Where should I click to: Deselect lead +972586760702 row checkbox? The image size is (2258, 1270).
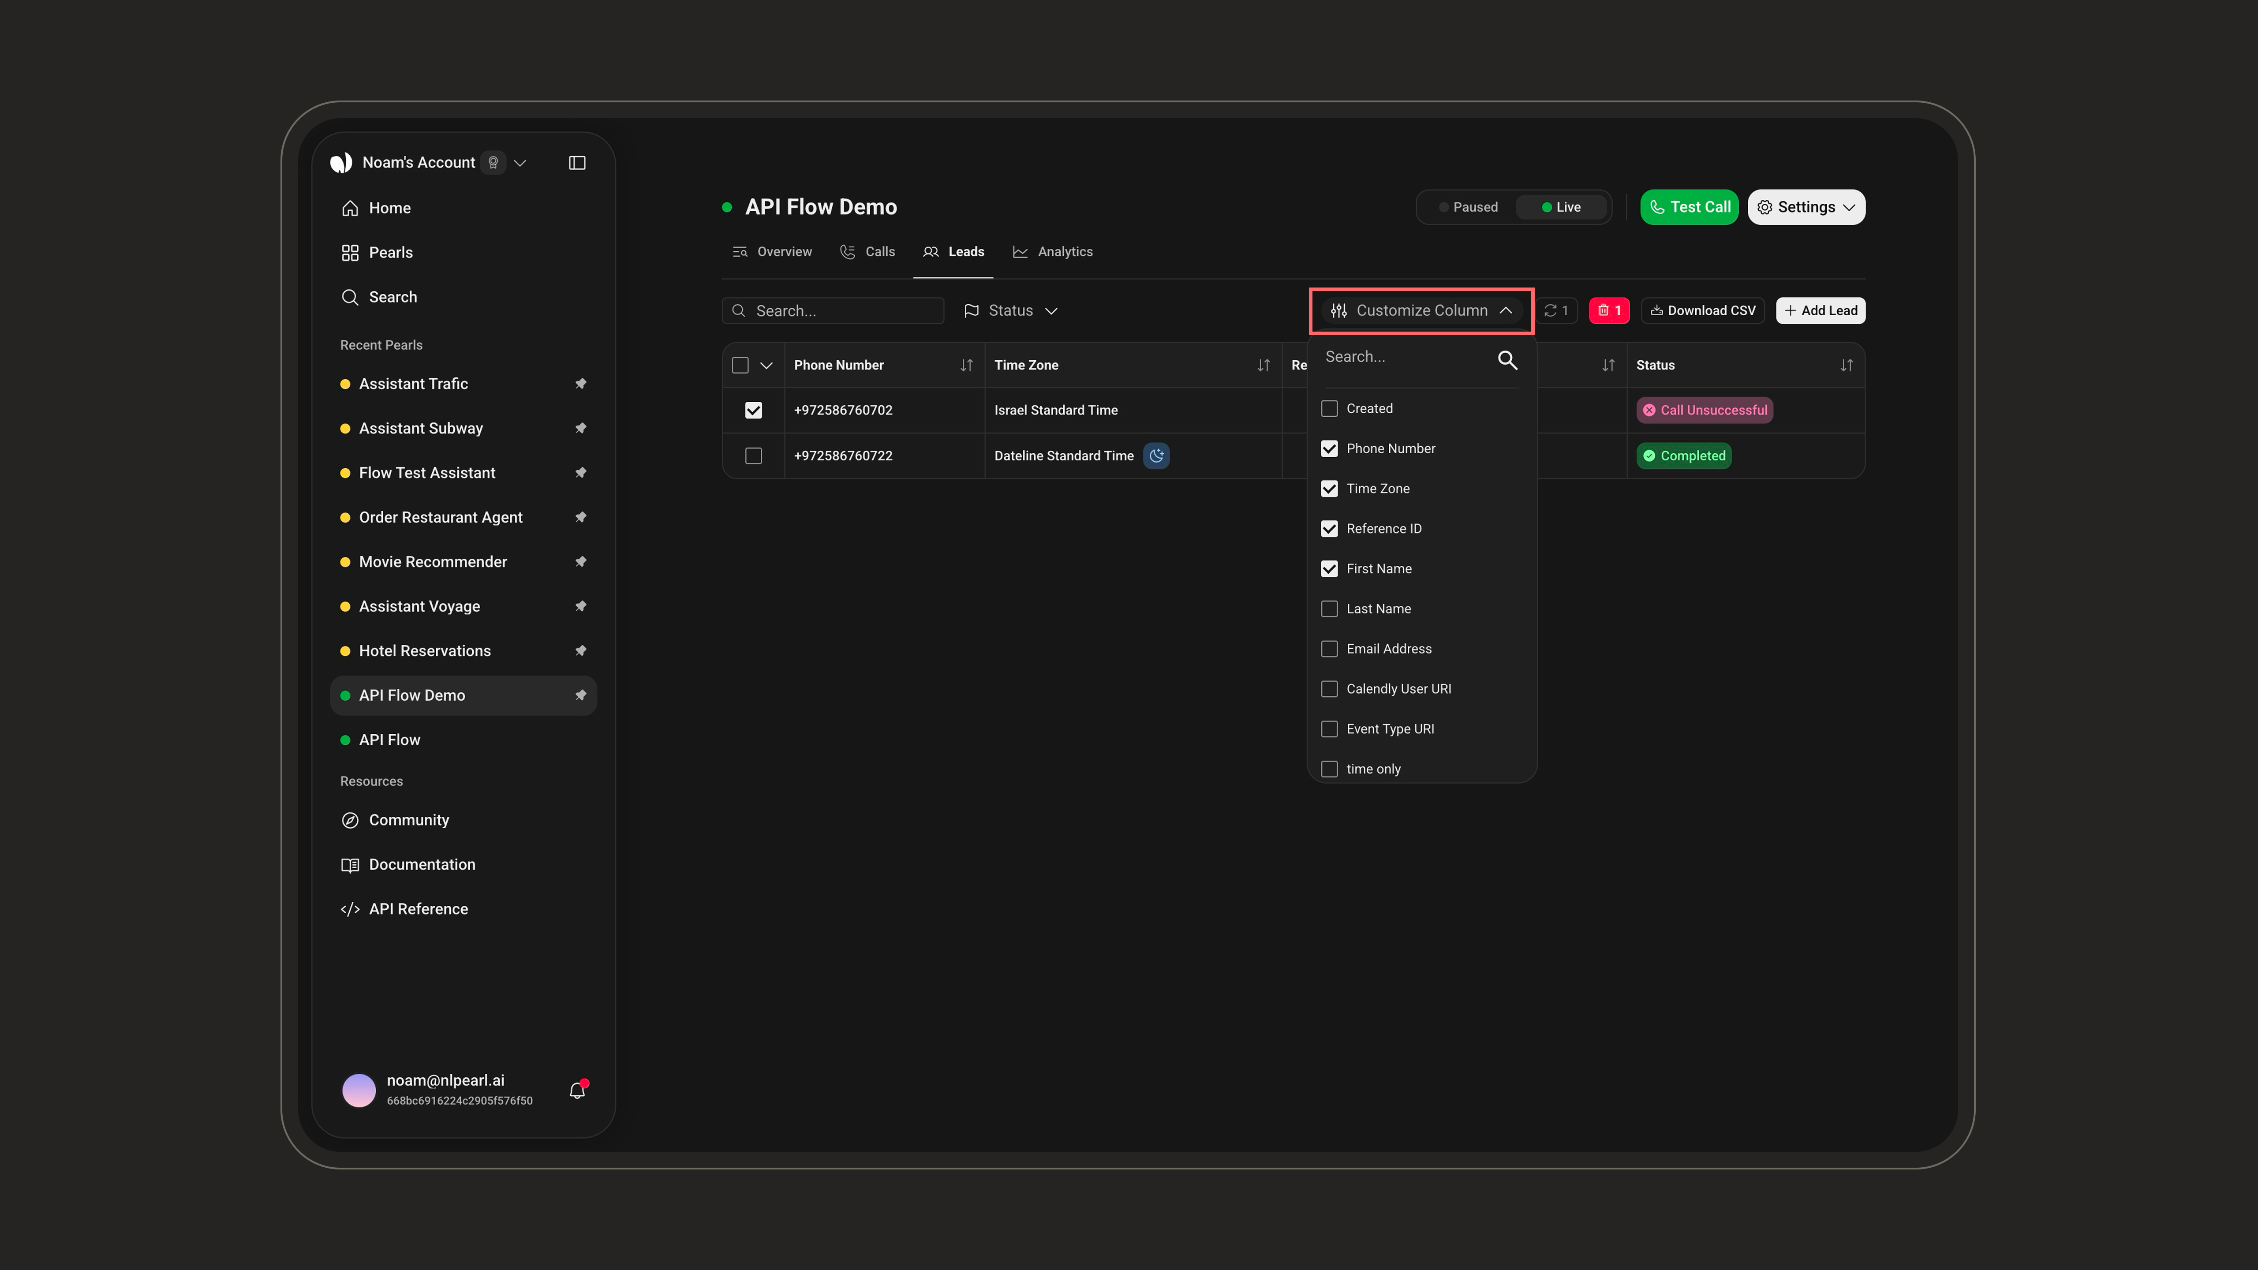[x=753, y=410]
